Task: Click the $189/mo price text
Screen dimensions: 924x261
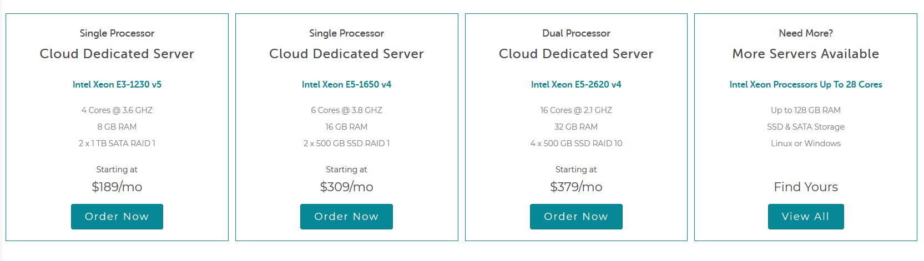Action: [x=117, y=187]
